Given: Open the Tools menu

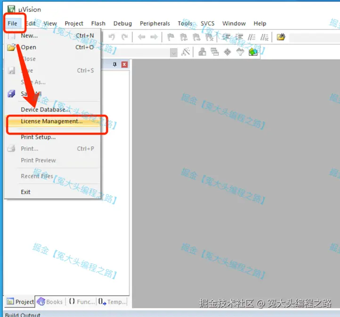Looking at the screenshot, I should point(185,24).
